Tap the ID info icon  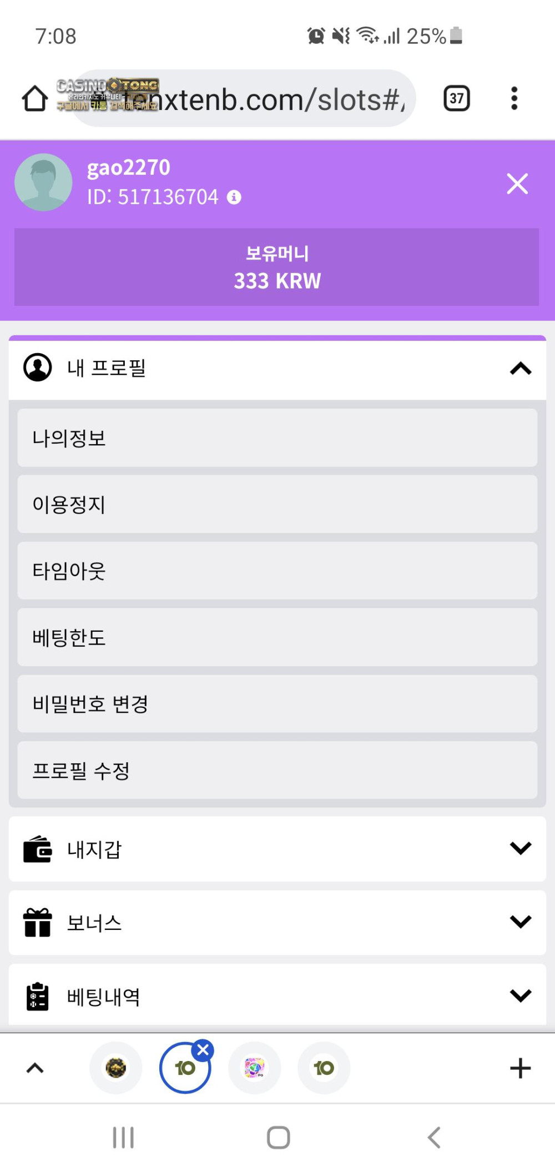coord(234,197)
